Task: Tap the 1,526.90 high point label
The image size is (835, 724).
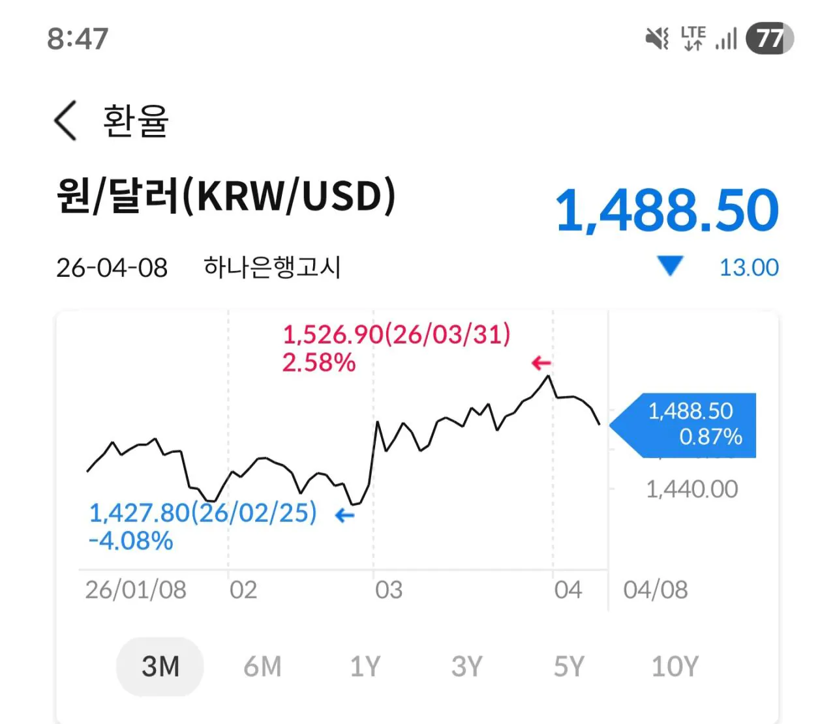Action: click(x=396, y=335)
